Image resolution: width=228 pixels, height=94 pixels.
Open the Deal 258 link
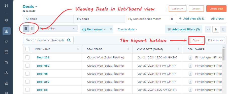(x=43, y=57)
